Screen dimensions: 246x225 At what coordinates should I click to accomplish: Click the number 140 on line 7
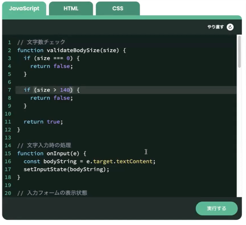click(x=65, y=90)
